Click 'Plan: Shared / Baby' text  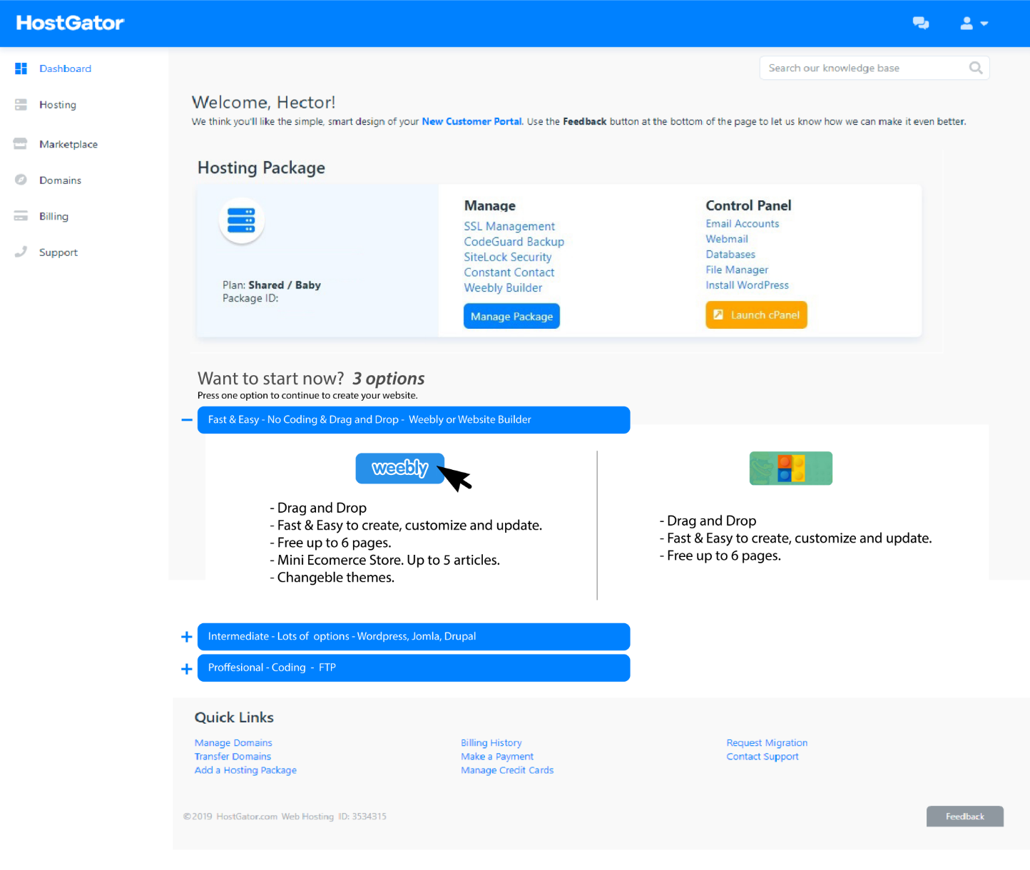coord(272,285)
